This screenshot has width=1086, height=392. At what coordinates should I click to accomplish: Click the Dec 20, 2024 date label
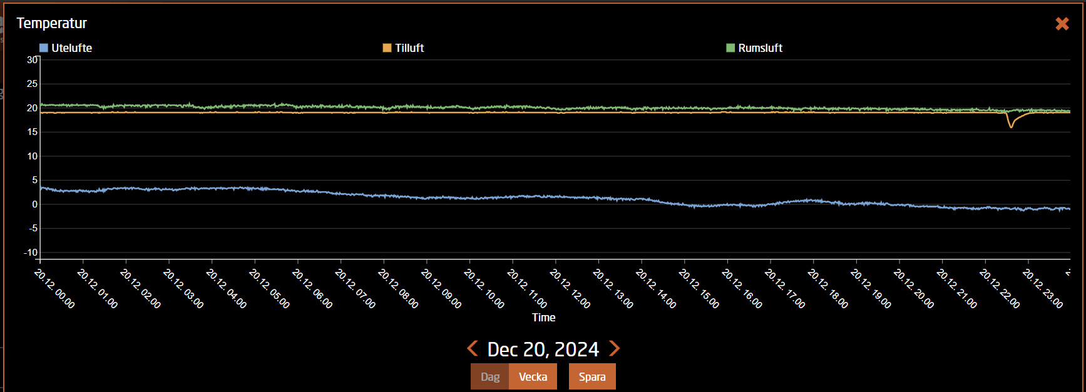[x=543, y=349]
